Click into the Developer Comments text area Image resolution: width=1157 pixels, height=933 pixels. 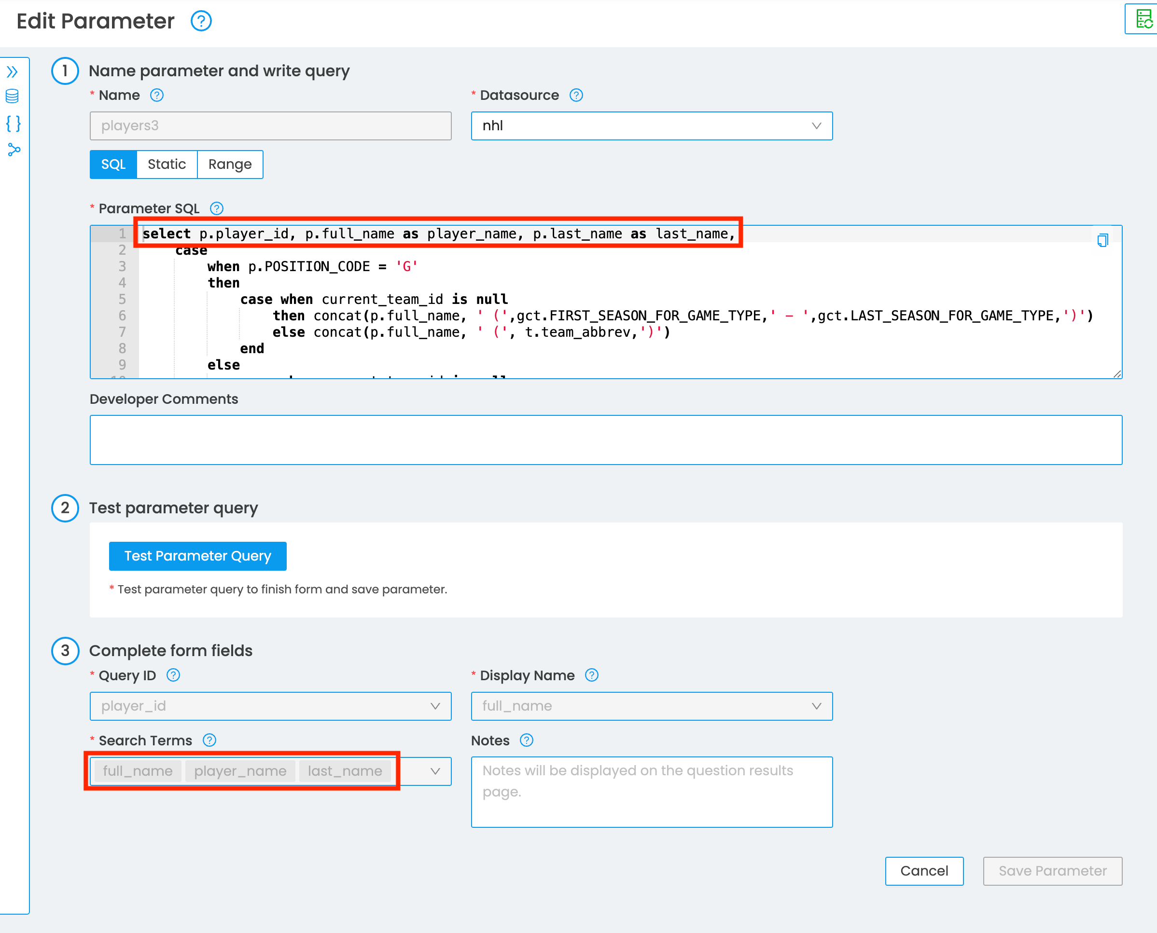[x=606, y=439]
